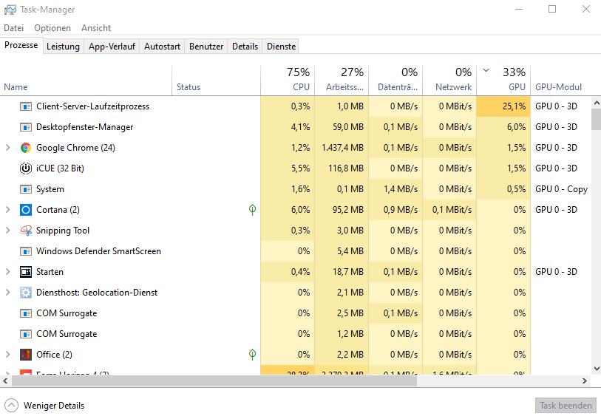Click the 59,0 MB cell of Desktopfenster-Manager
The image size is (601, 416).
click(342, 127)
